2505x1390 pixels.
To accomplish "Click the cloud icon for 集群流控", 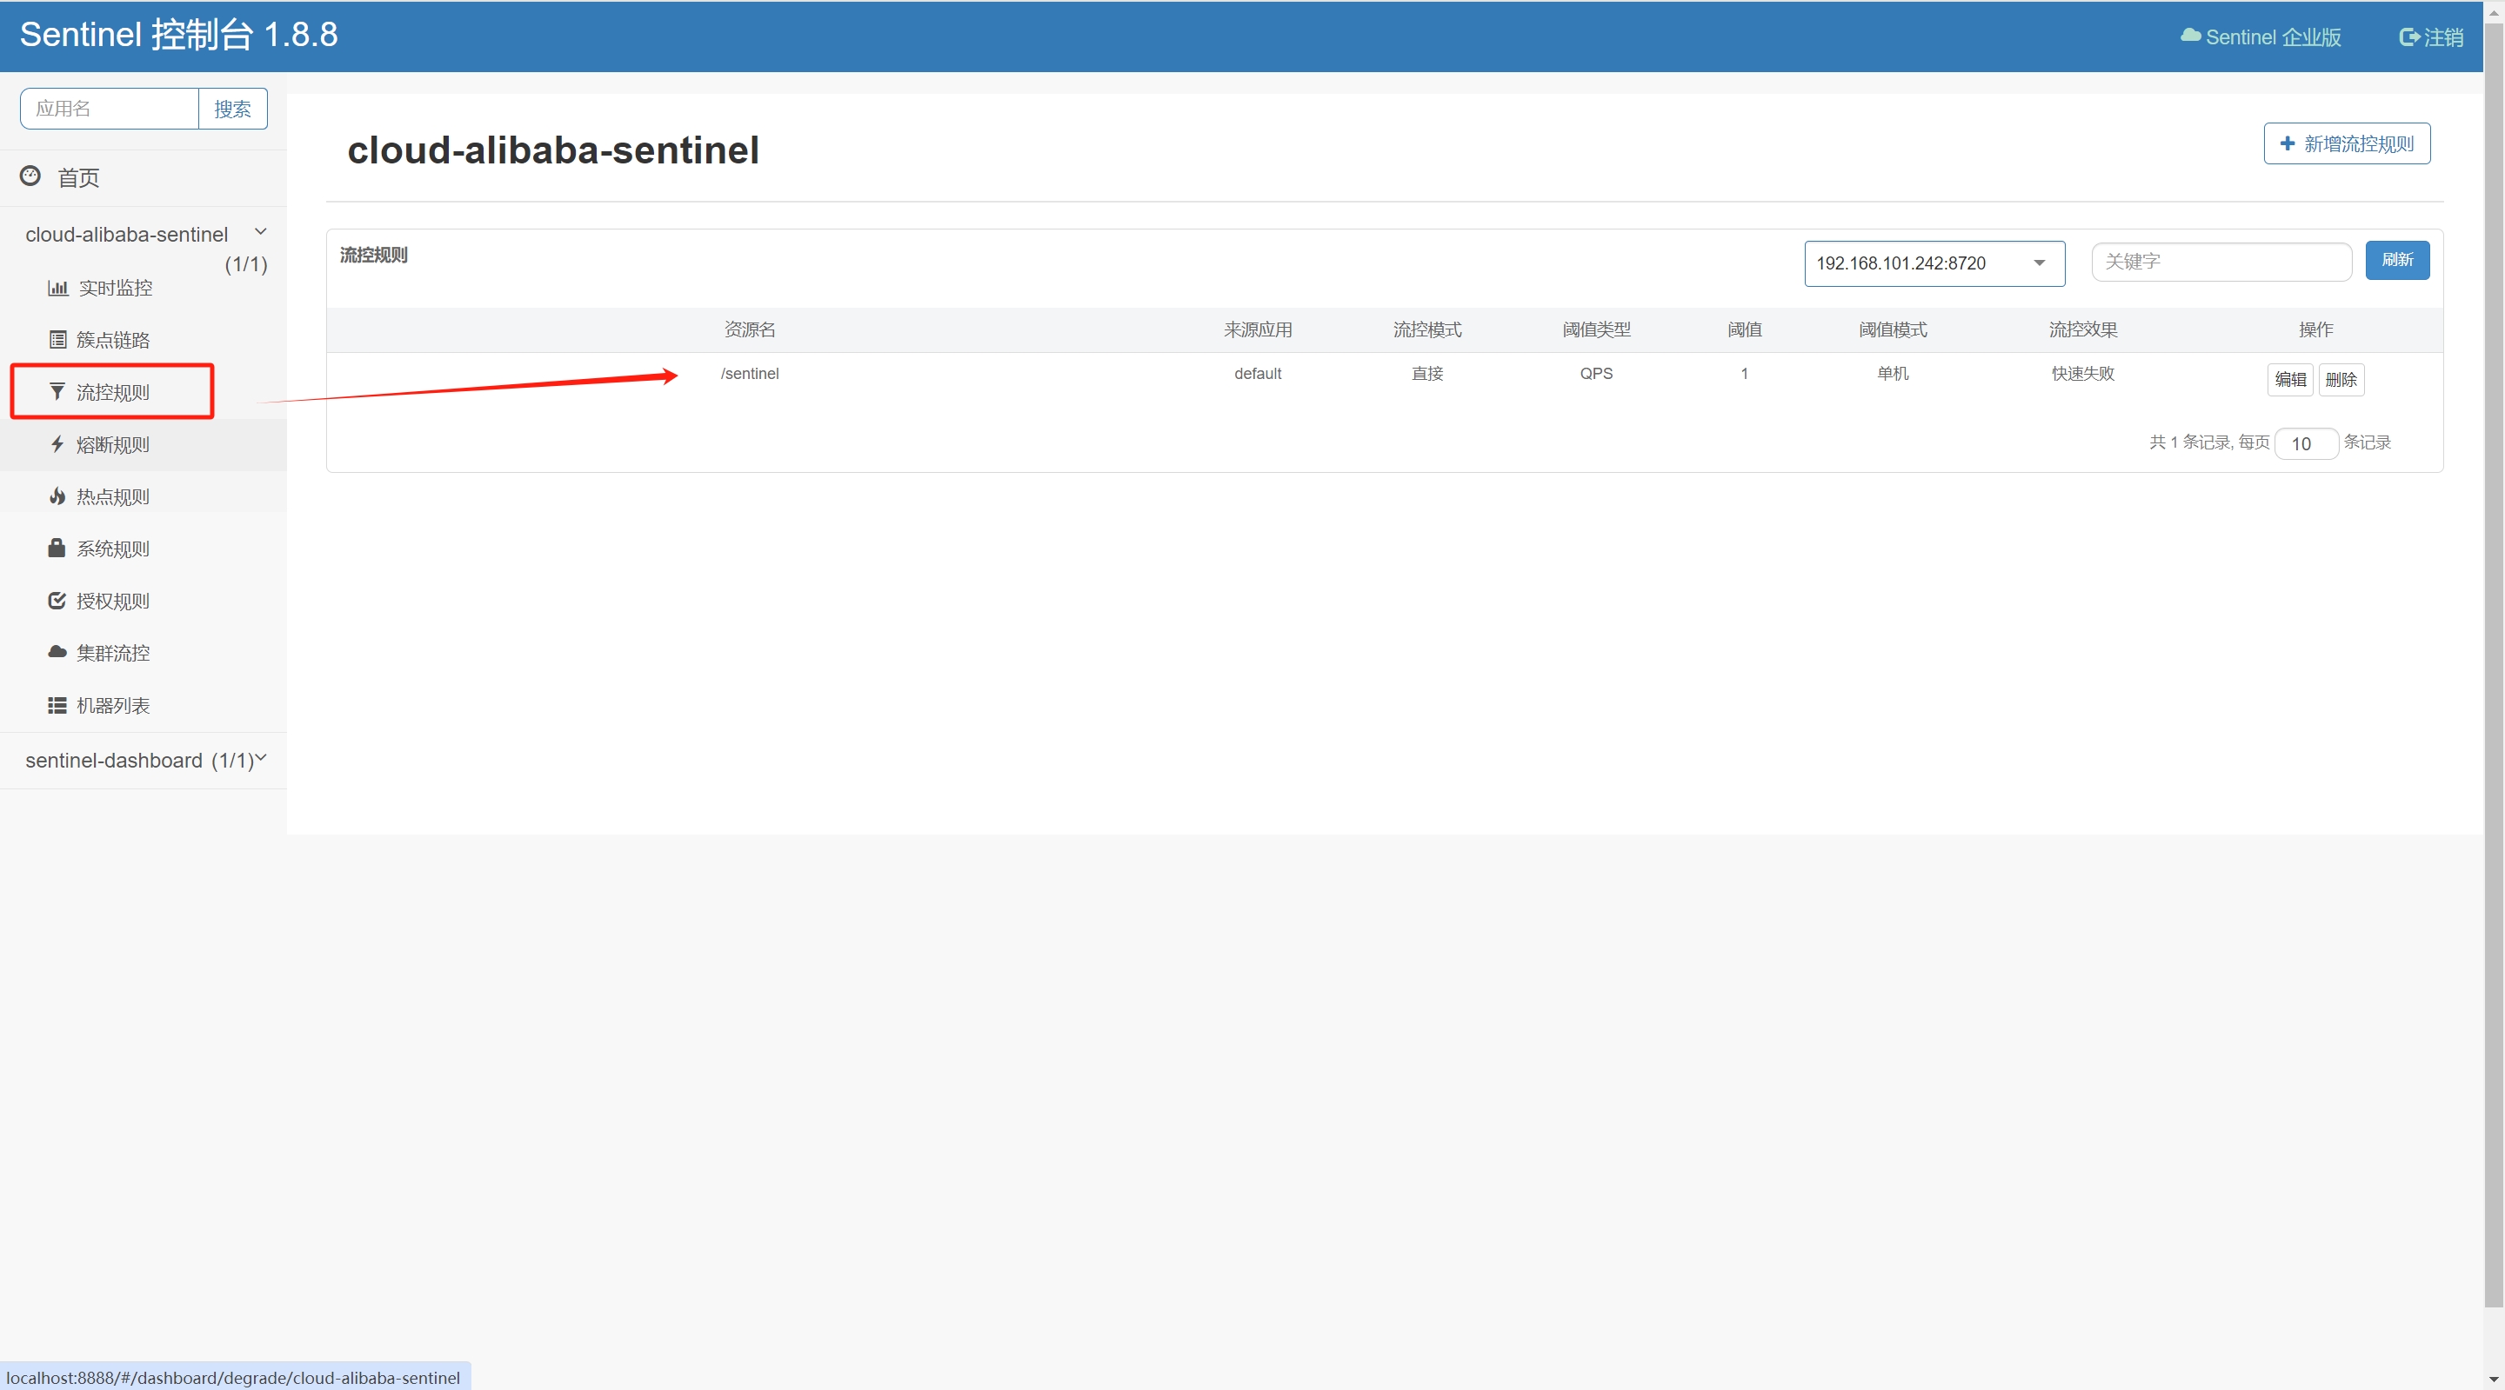I will pos(57,652).
